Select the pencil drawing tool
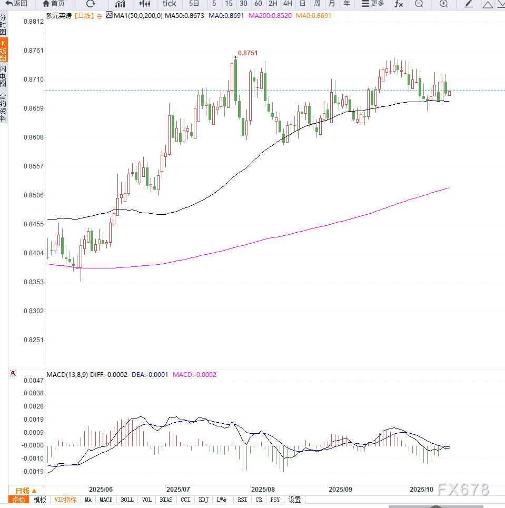The width and height of the screenshot is (505, 508). [x=468, y=4]
